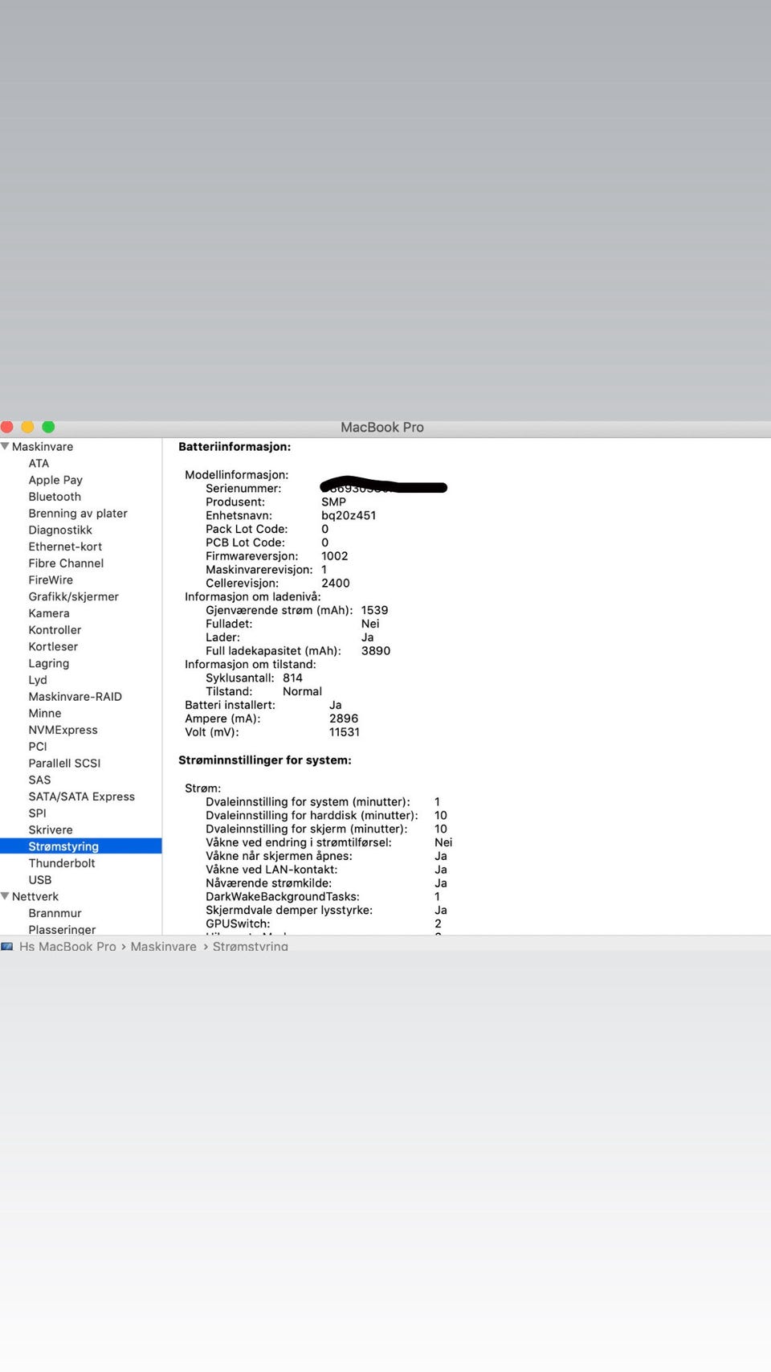Select SAS in the sidebar
The image size is (771, 1372).
coord(39,780)
